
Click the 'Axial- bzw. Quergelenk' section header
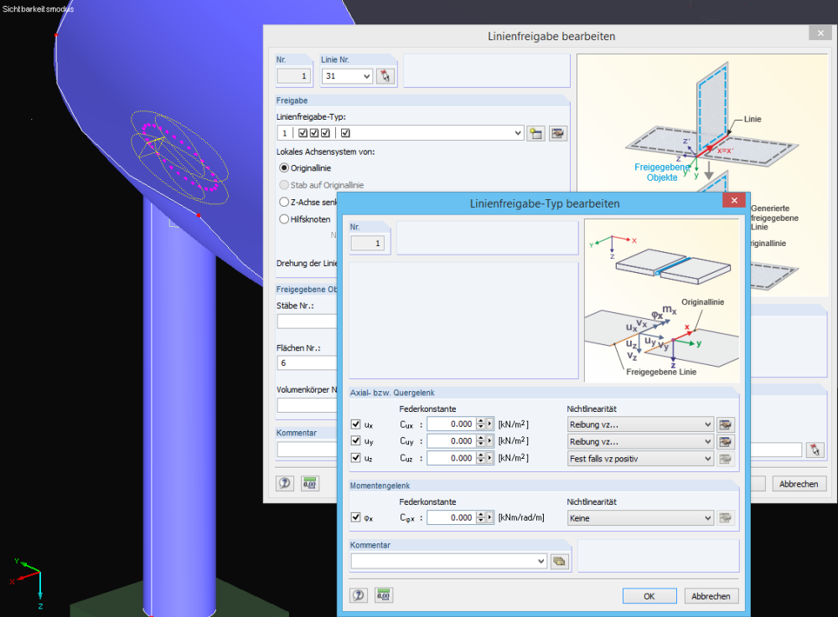coord(392,393)
